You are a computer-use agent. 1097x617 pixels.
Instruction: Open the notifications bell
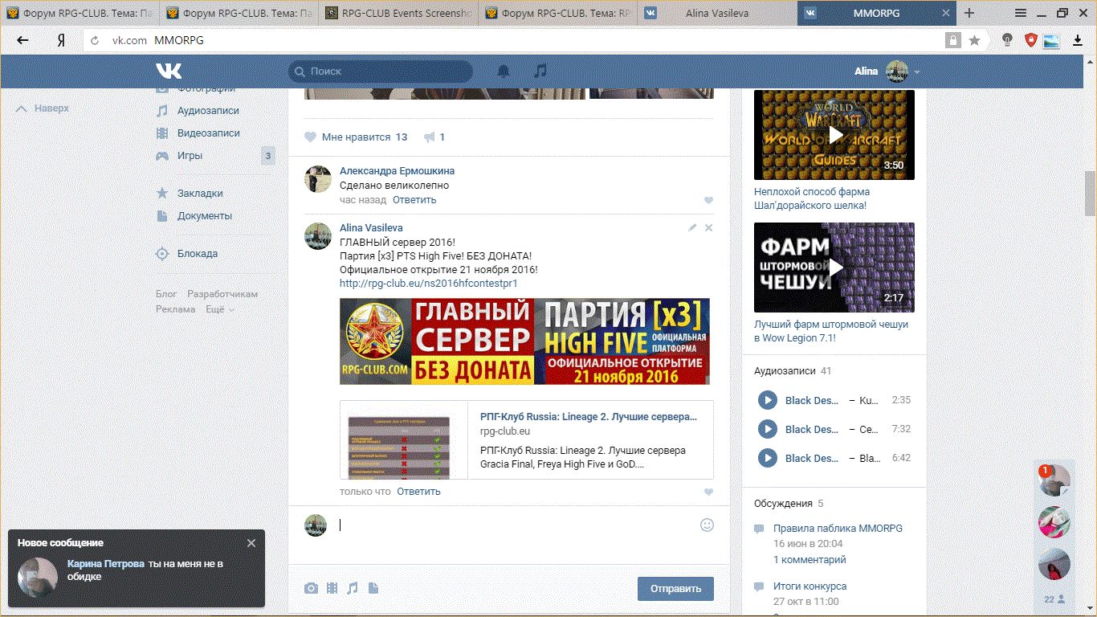coord(504,72)
